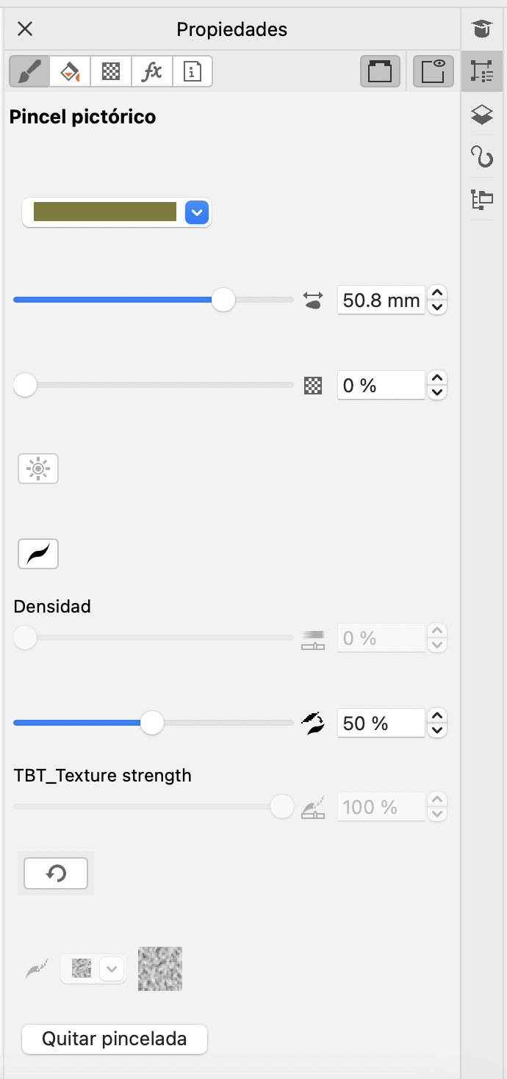Viewport: 507px width, 1079px height.
Task: Open the texture picker dropdown
Action: 112,969
